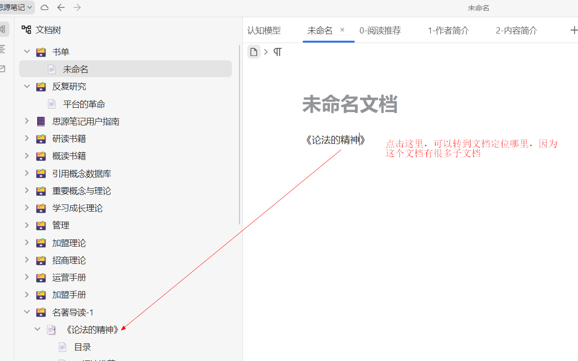This screenshot has width=578, height=361.
Task: Select the outline panel icon in sidebar
Action: point(4,49)
